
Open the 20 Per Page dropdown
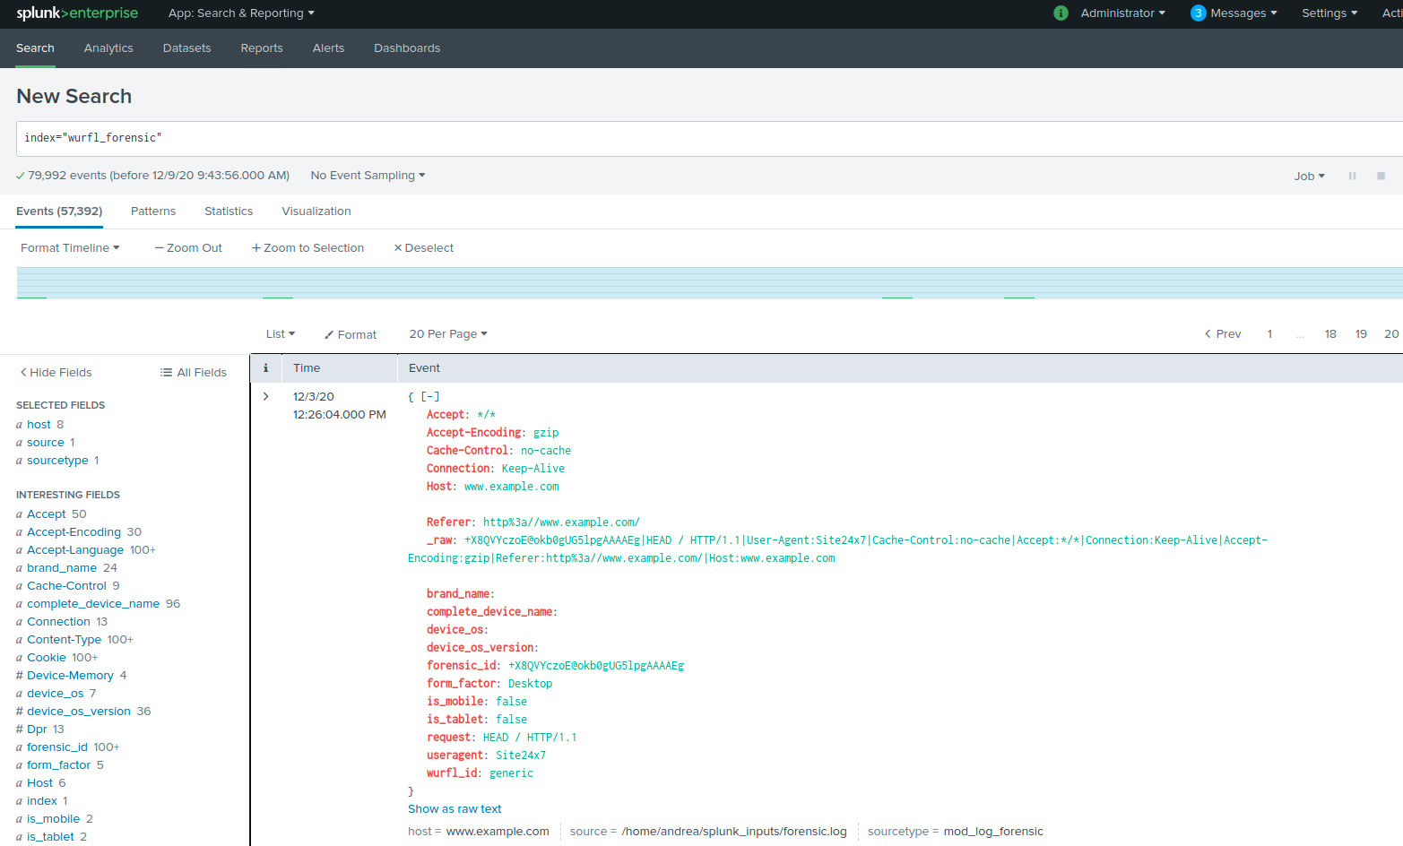click(x=448, y=334)
